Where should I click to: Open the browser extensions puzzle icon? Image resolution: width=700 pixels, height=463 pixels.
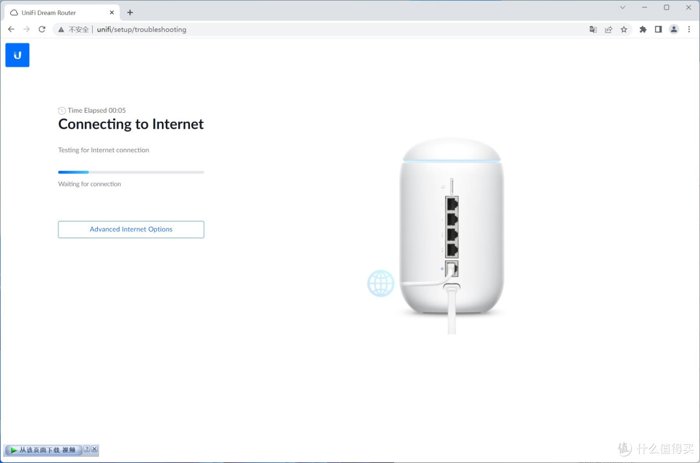[642, 29]
